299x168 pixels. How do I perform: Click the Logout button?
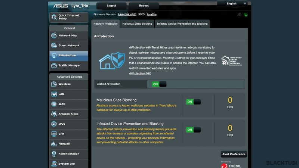coord(111,6)
